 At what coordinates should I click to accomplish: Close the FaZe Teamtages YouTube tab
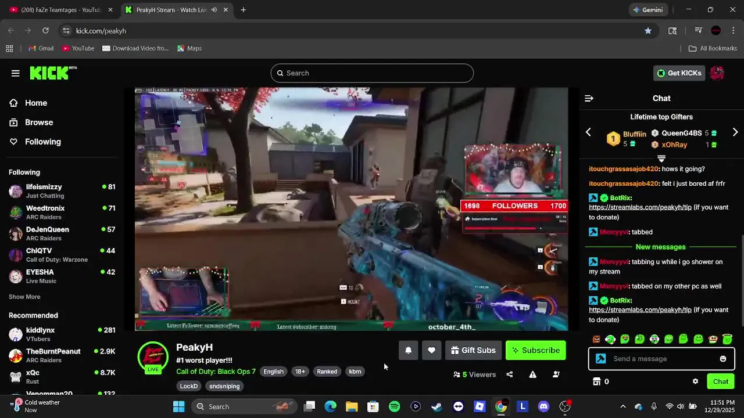click(110, 10)
